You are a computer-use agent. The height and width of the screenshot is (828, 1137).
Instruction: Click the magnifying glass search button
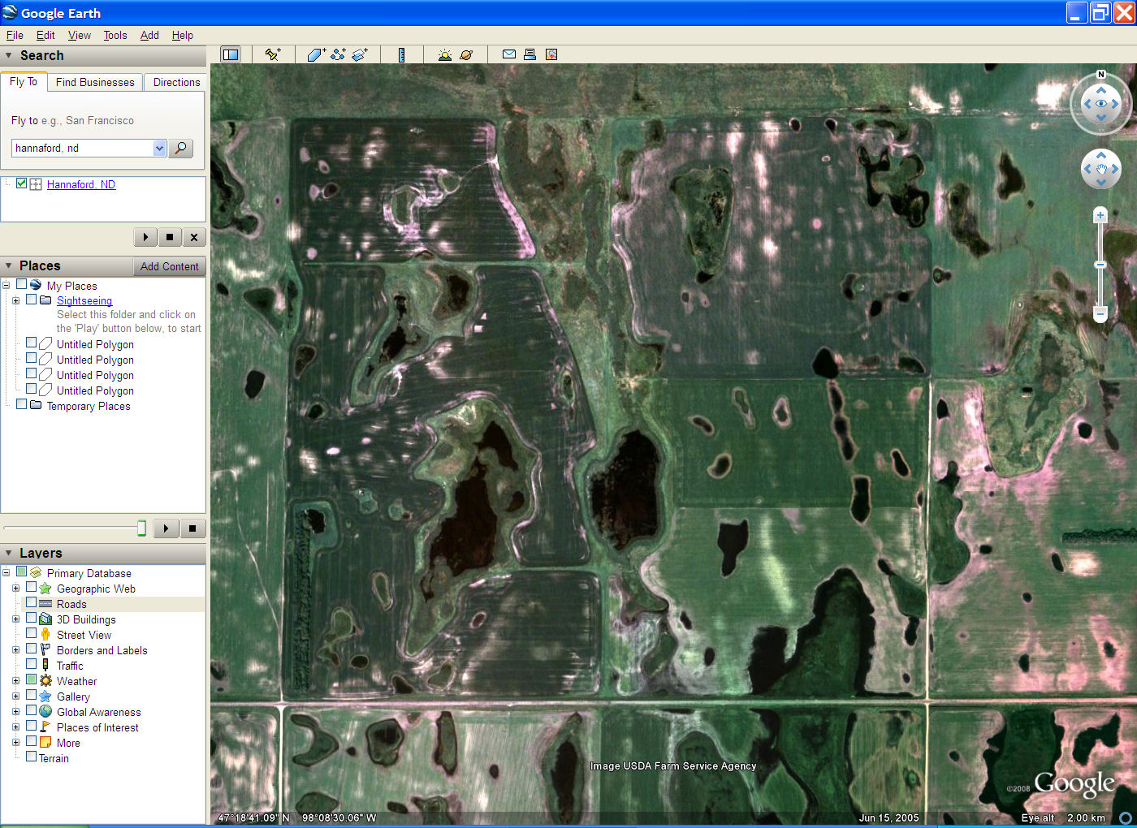180,148
